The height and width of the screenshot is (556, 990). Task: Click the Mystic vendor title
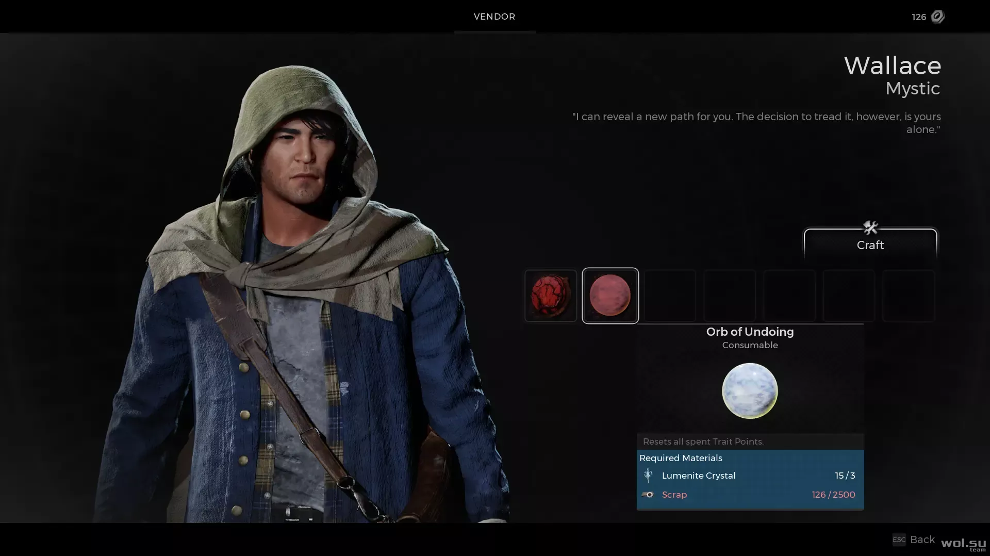click(x=913, y=89)
